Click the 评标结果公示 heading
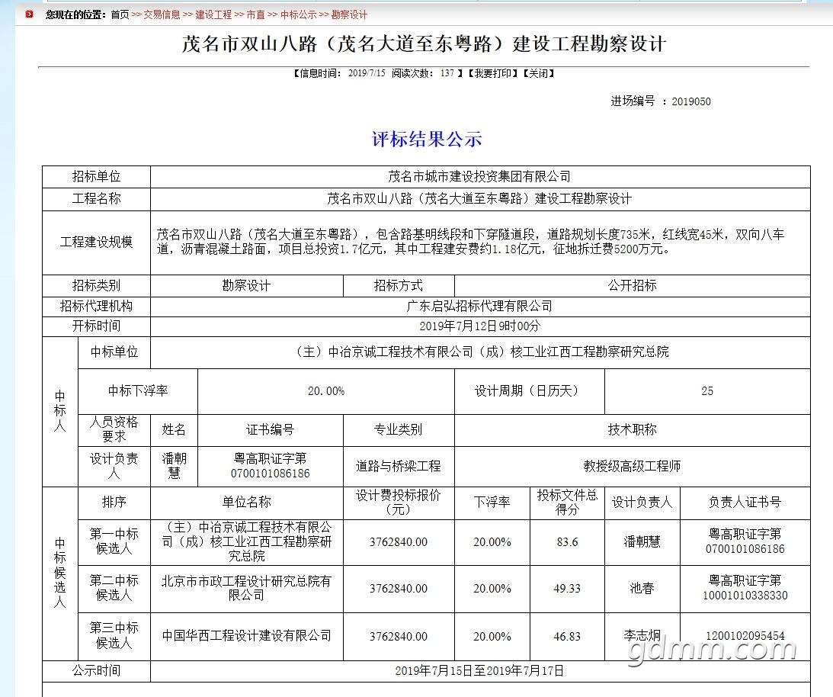Screen dimensions: 833x697 coord(427,140)
